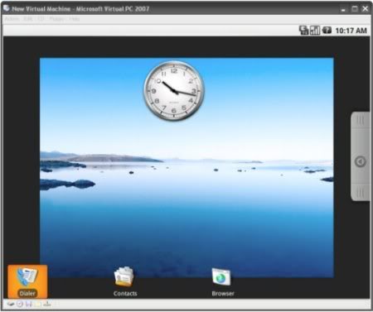The height and width of the screenshot is (312, 373).
Task: Expand the app drawer arrow handle
Action: click(x=361, y=161)
